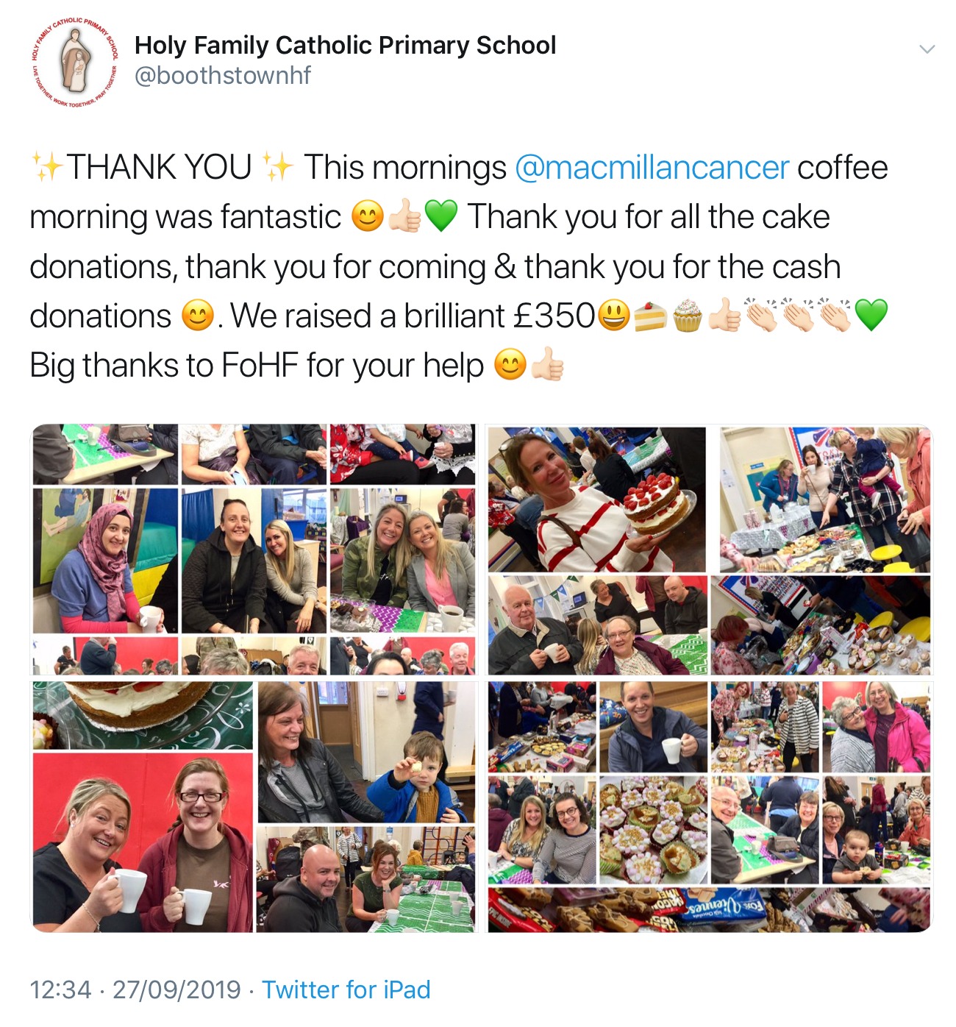This screenshot has height=1027, width=956.
Task: Click the cake slice emoji after £350
Action: coord(650,316)
